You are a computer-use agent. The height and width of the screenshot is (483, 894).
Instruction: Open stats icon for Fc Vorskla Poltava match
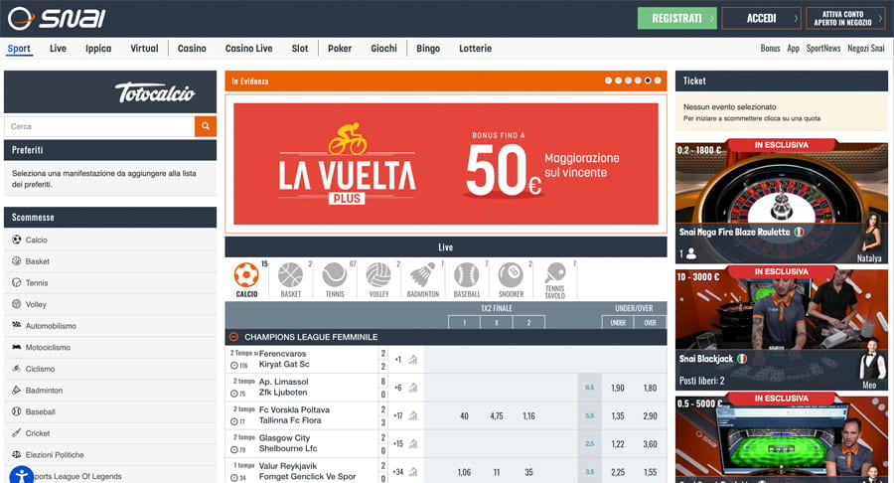tap(413, 415)
